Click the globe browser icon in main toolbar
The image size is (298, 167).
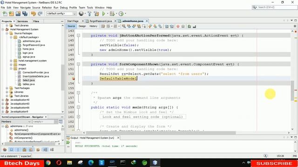pyautogui.click(x=81, y=13)
